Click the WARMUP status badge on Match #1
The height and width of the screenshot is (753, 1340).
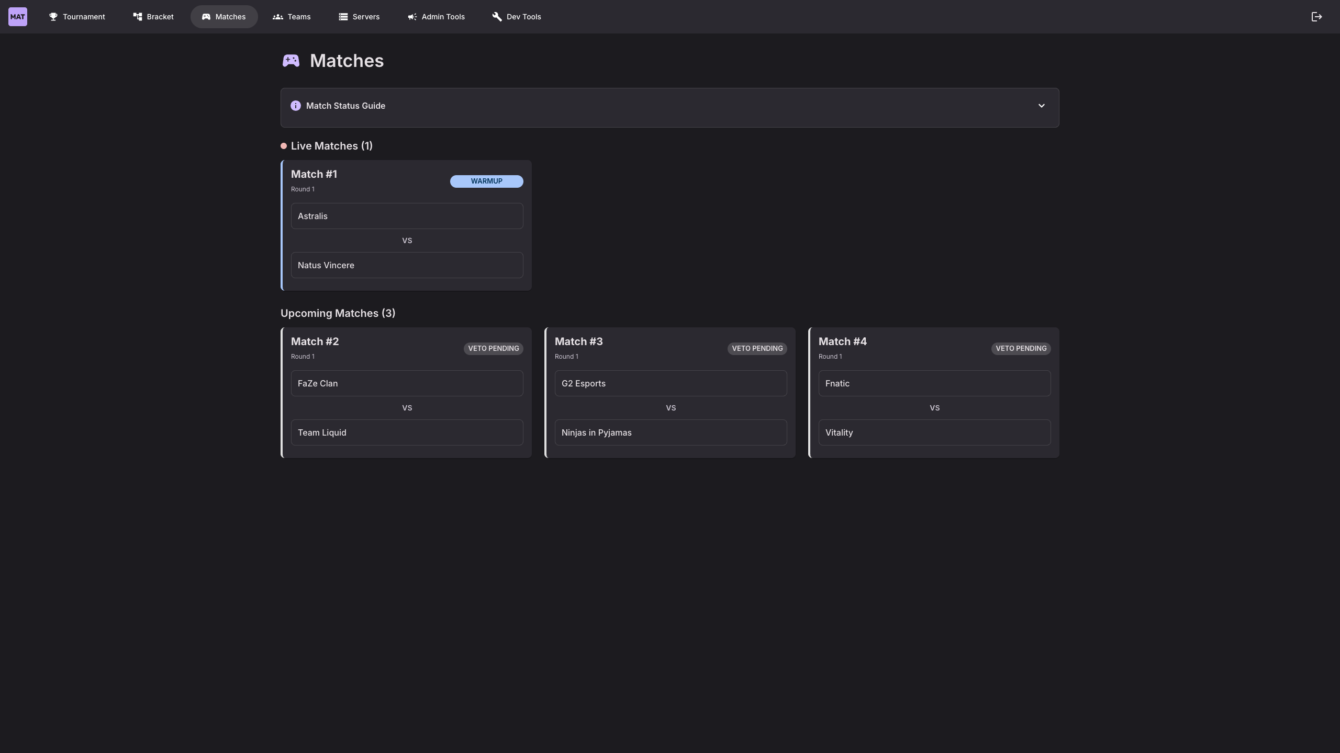click(486, 181)
